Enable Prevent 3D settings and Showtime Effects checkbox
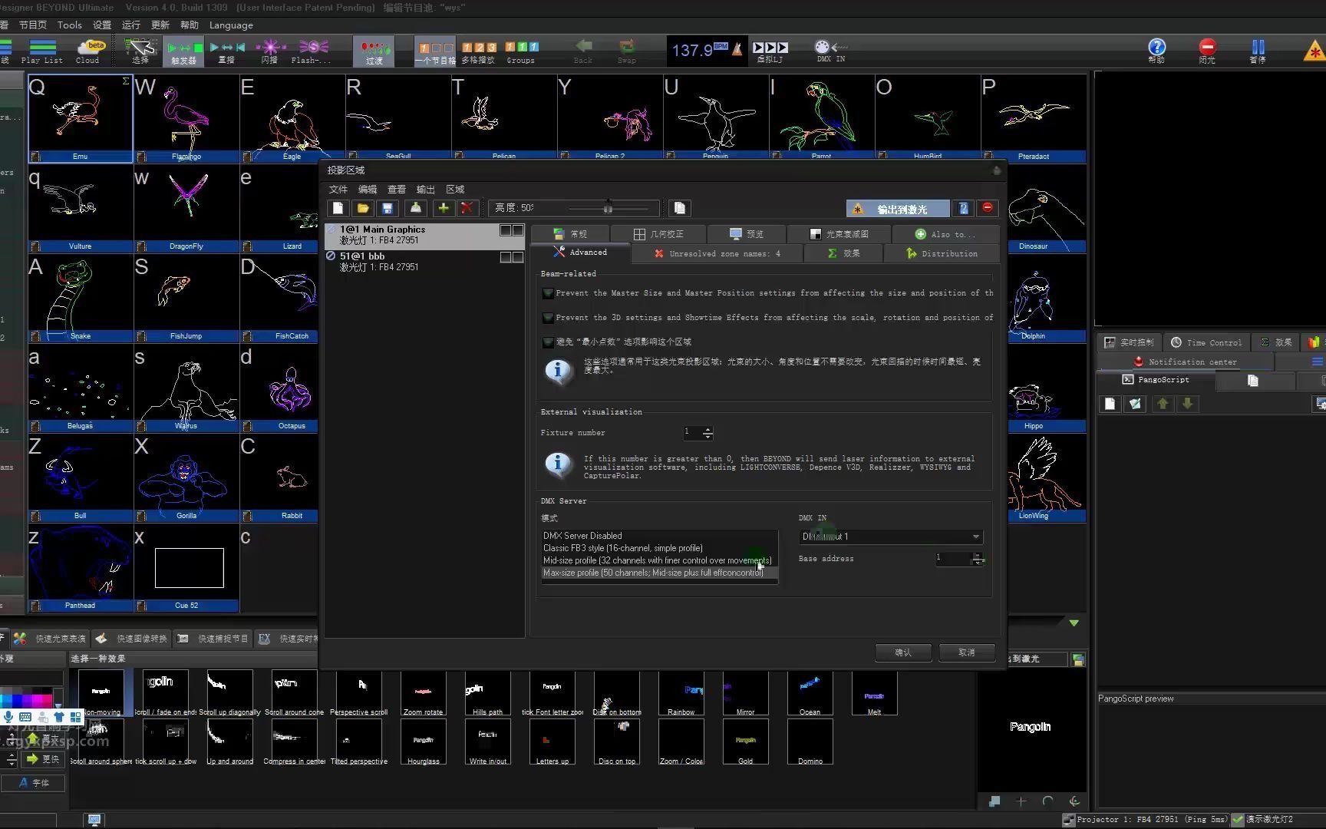This screenshot has height=829, width=1326. pyautogui.click(x=548, y=318)
